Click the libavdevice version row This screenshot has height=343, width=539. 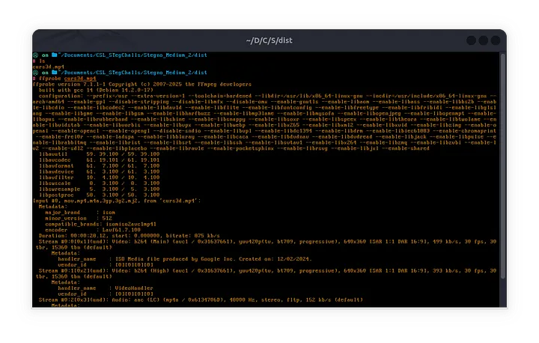99,171
